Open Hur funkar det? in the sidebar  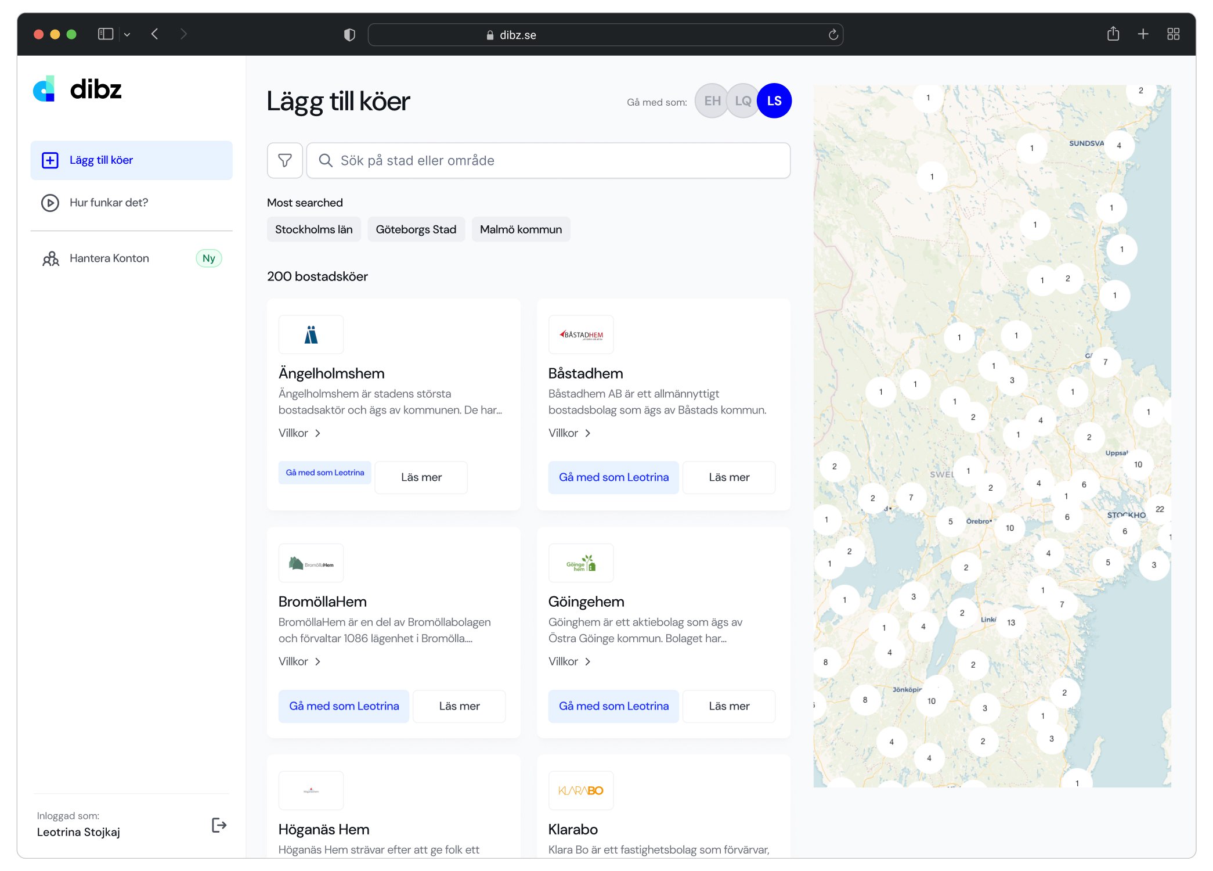(x=132, y=203)
